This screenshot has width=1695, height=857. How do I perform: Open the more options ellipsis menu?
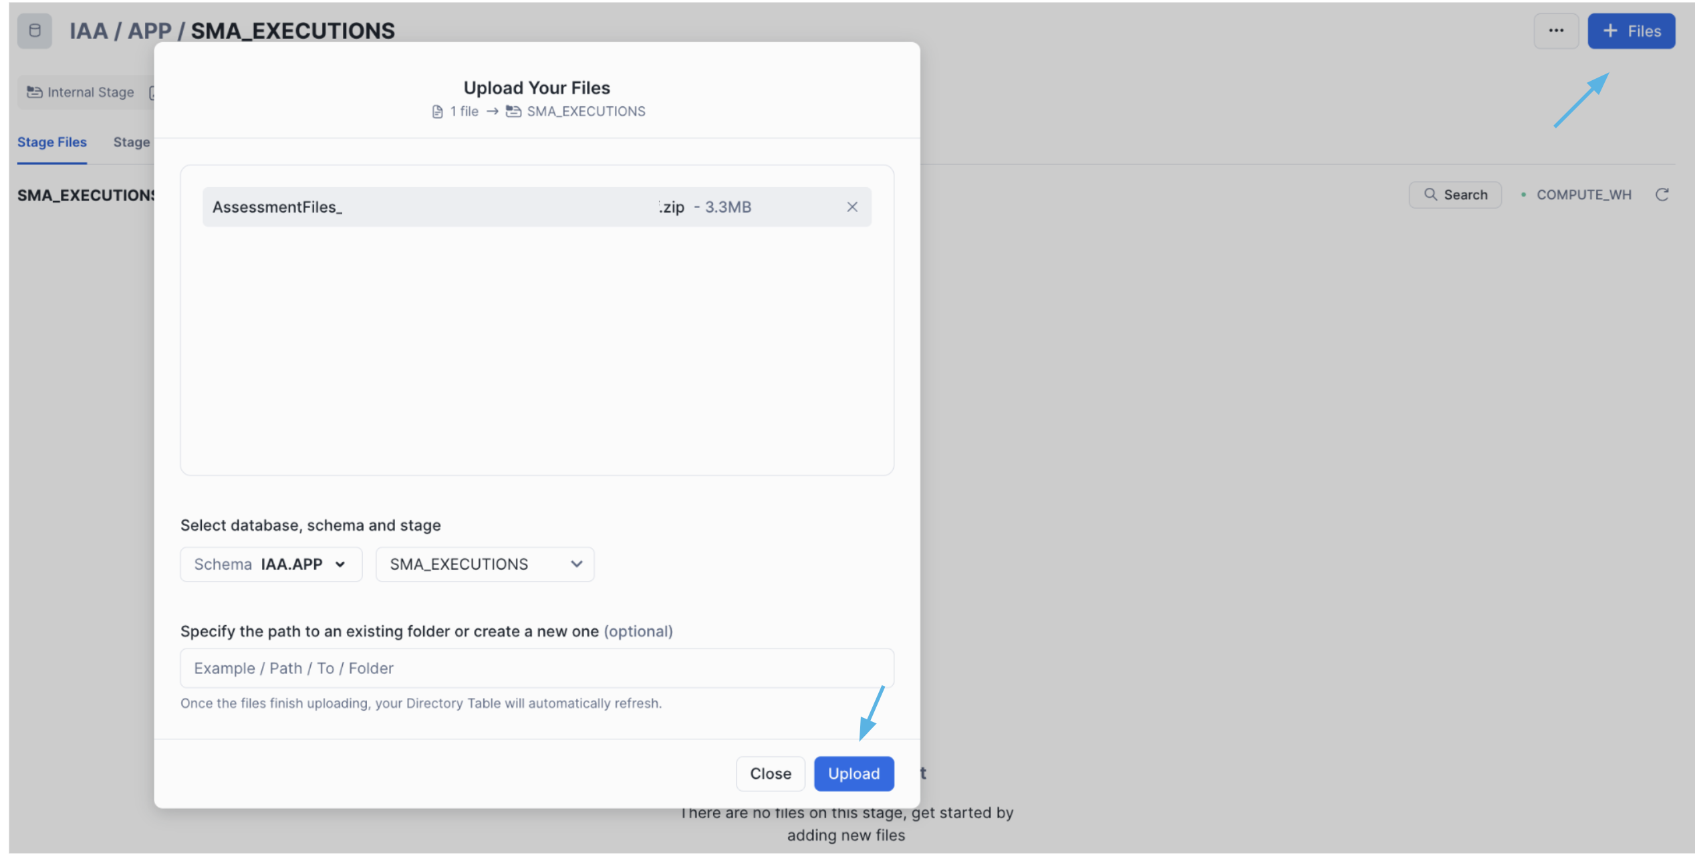point(1557,31)
